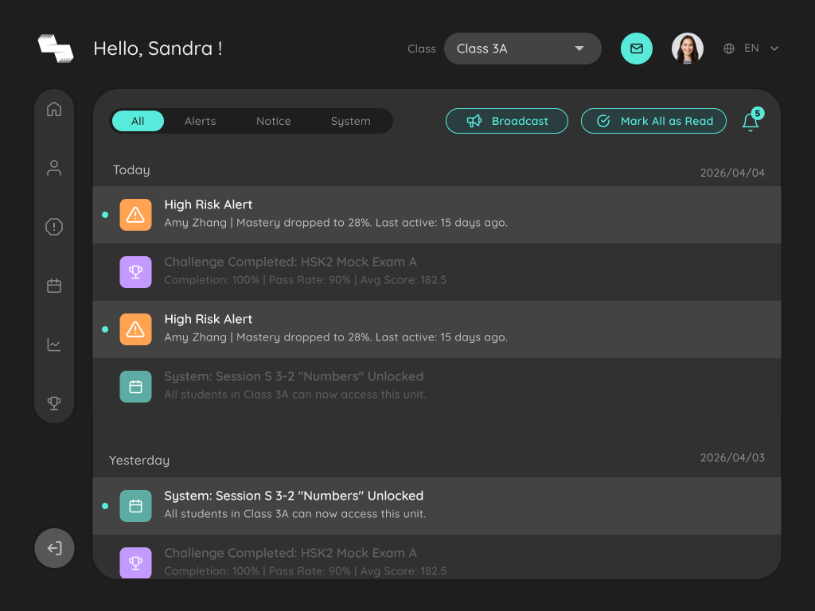The width and height of the screenshot is (815, 611).
Task: Open the alert exclamation sidebar icon
Action: pos(54,227)
